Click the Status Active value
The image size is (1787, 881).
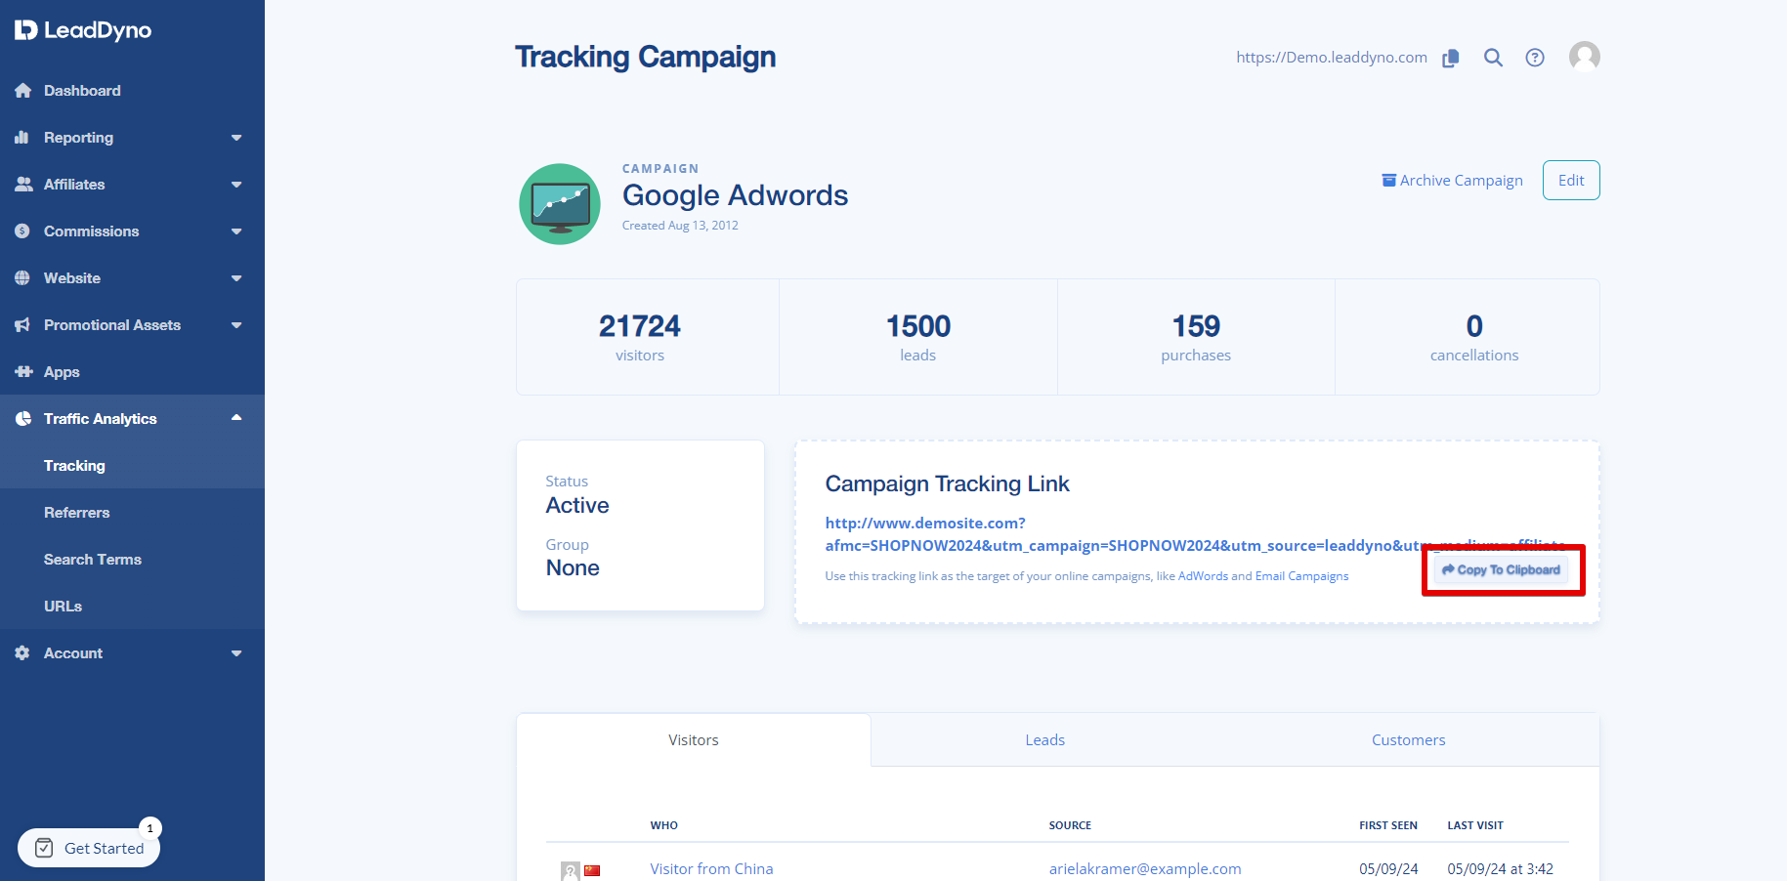(x=577, y=506)
